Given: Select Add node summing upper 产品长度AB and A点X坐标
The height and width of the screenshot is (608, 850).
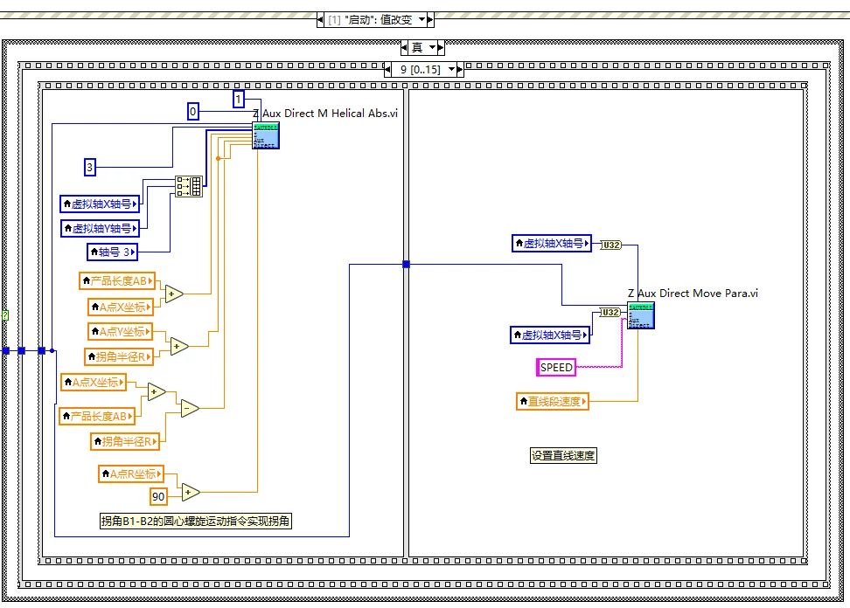Looking at the screenshot, I should (x=174, y=294).
